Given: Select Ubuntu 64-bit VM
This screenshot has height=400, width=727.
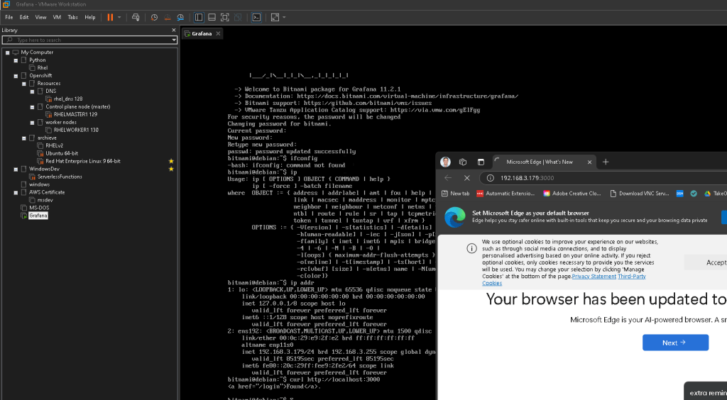Looking at the screenshot, I should tap(62, 153).
